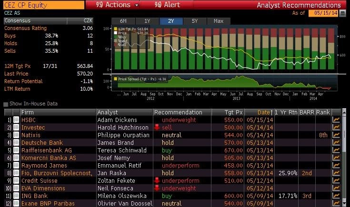Click the Deutsche Bank firm link
The image size is (350, 207).
(42, 143)
